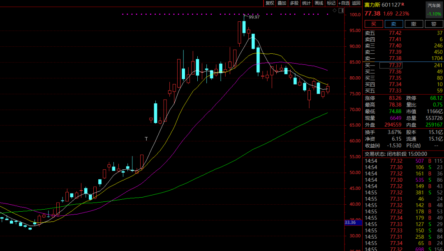Open the 多股 multi-stock view
444x251 pixels.
294,3
